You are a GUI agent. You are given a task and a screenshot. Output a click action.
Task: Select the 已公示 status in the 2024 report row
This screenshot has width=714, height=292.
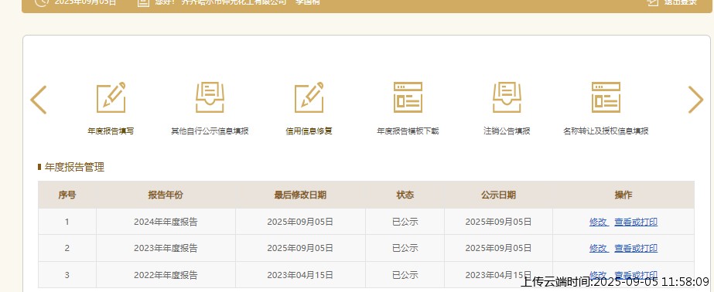(405, 222)
